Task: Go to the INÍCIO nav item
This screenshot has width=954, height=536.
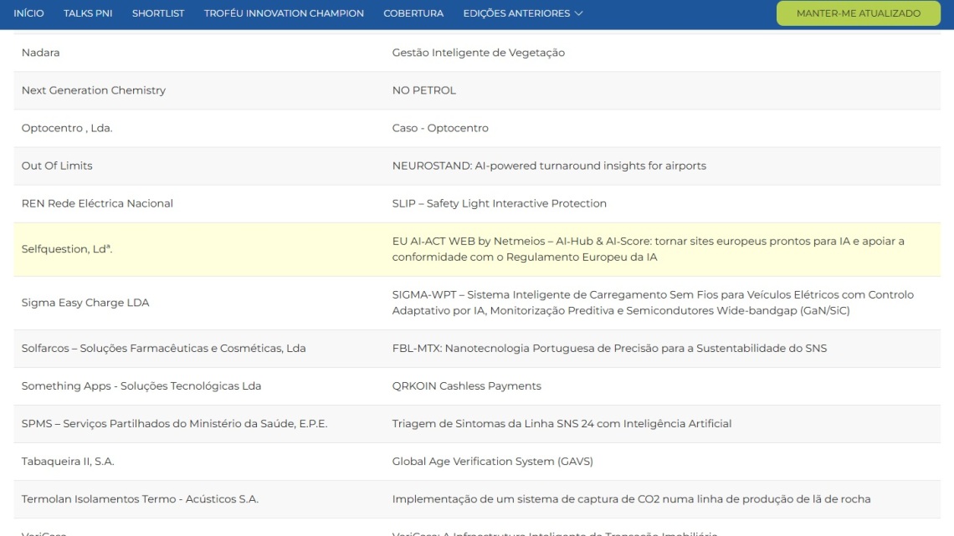Action: [28, 13]
